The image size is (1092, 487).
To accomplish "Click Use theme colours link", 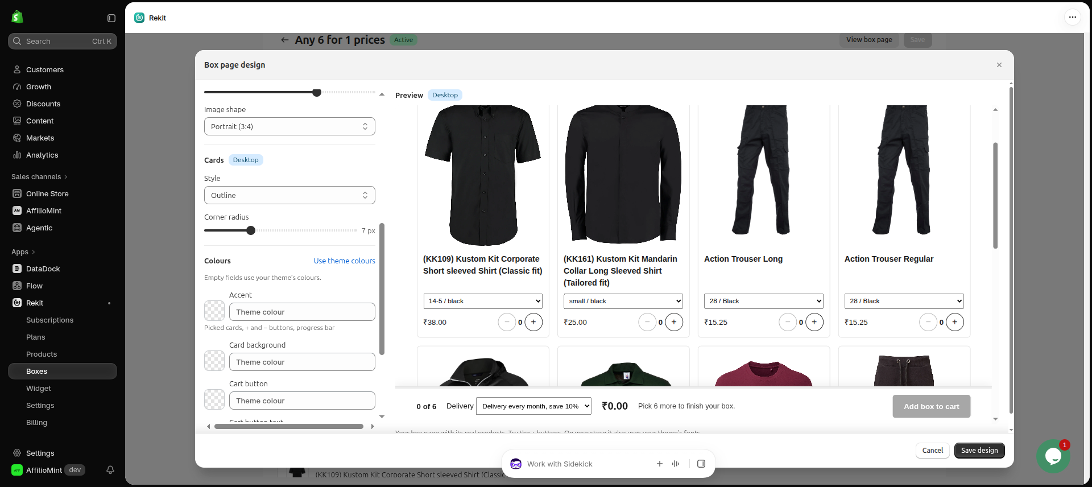I will (x=345, y=261).
